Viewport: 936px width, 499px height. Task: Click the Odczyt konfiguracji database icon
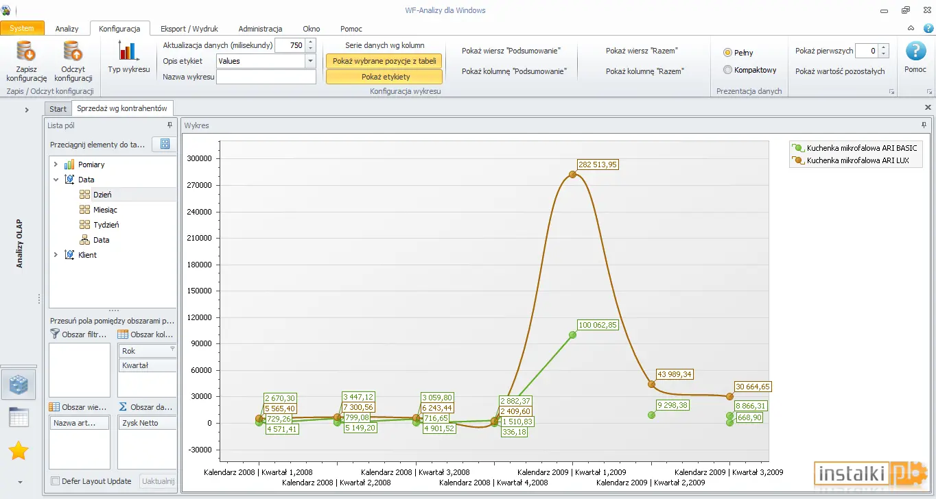click(x=73, y=51)
